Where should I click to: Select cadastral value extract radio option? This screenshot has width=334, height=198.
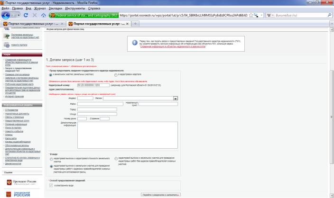pos(51,159)
